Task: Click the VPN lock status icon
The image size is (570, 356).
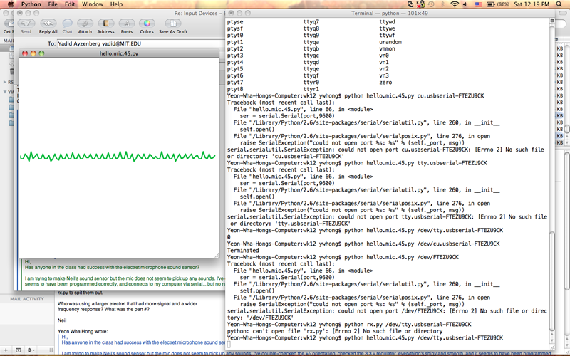Action: click(420, 4)
